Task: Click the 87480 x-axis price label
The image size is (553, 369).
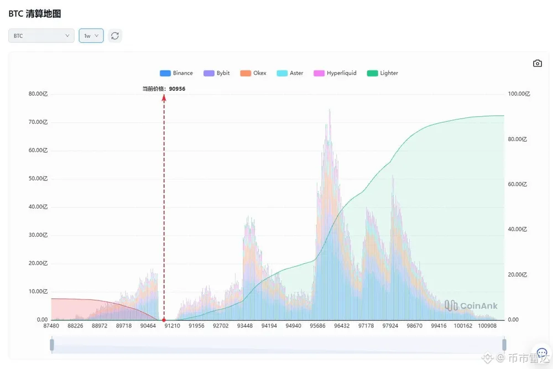Action: coord(51,326)
